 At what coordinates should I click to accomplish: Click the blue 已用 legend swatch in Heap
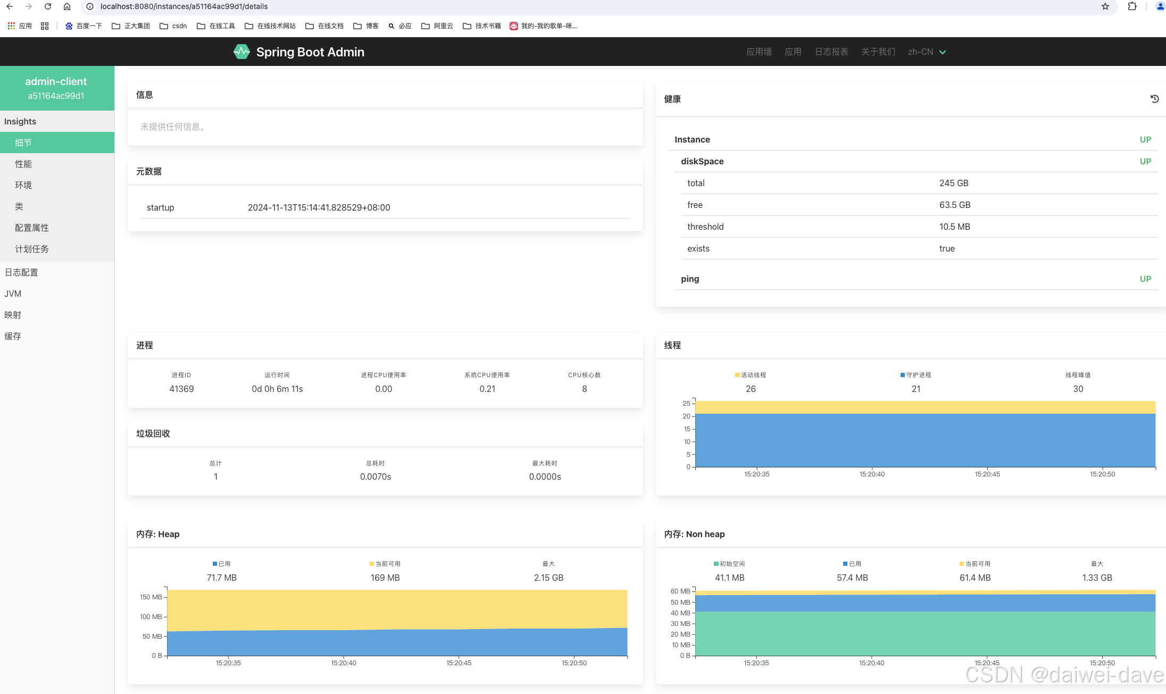coord(215,564)
